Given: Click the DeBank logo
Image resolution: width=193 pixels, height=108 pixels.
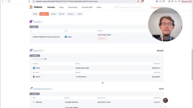Looking at the screenshot, I should (x=36, y=7).
